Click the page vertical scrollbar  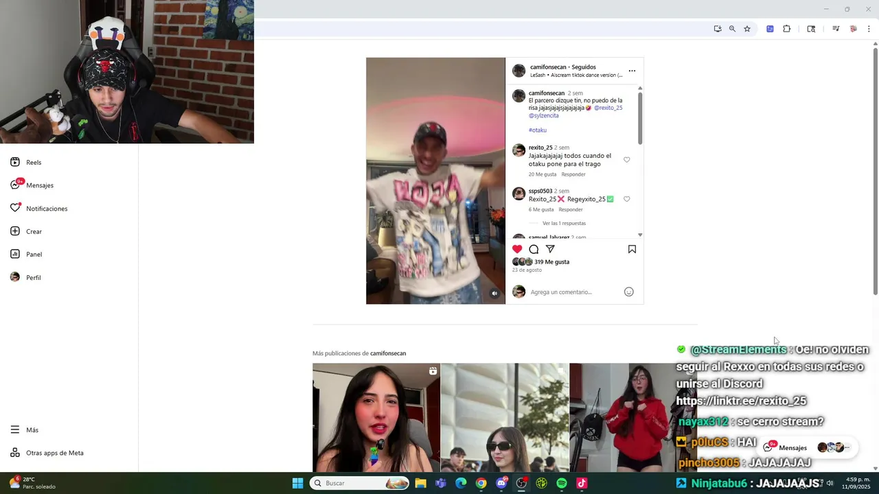click(x=876, y=172)
